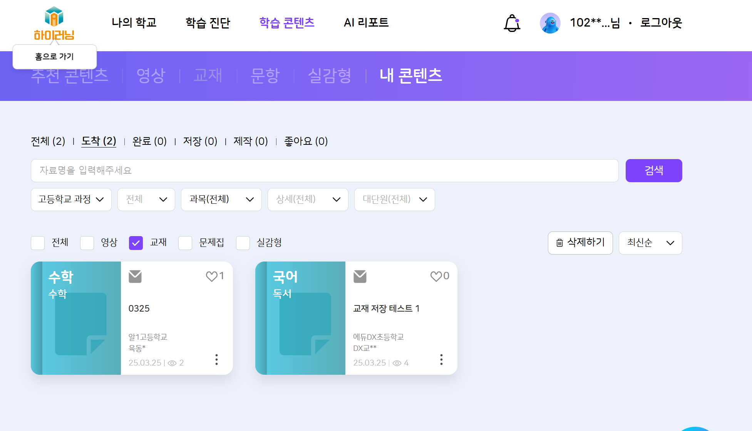Like the 교재 저장 테스트 1 card

[x=436, y=276]
